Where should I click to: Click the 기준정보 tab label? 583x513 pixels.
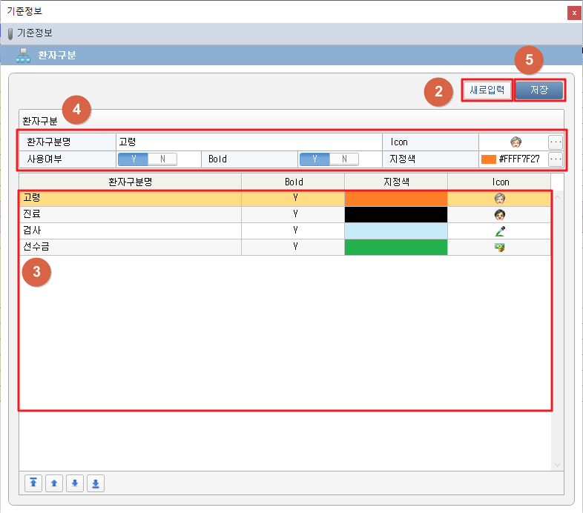[34, 33]
